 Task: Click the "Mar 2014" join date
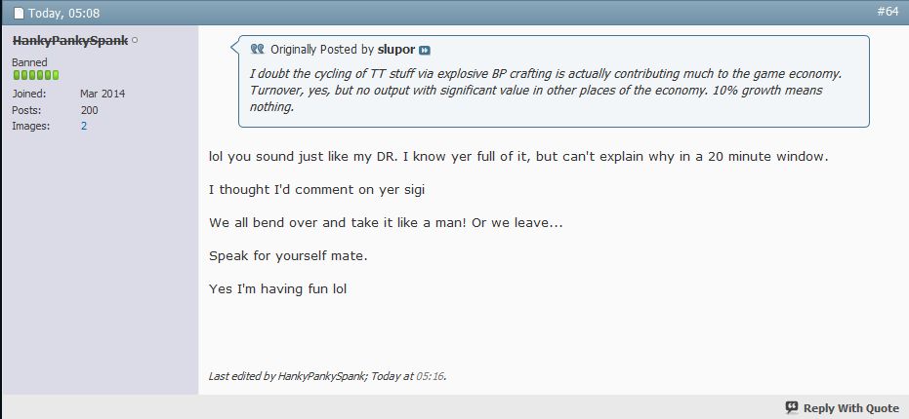[x=103, y=94]
